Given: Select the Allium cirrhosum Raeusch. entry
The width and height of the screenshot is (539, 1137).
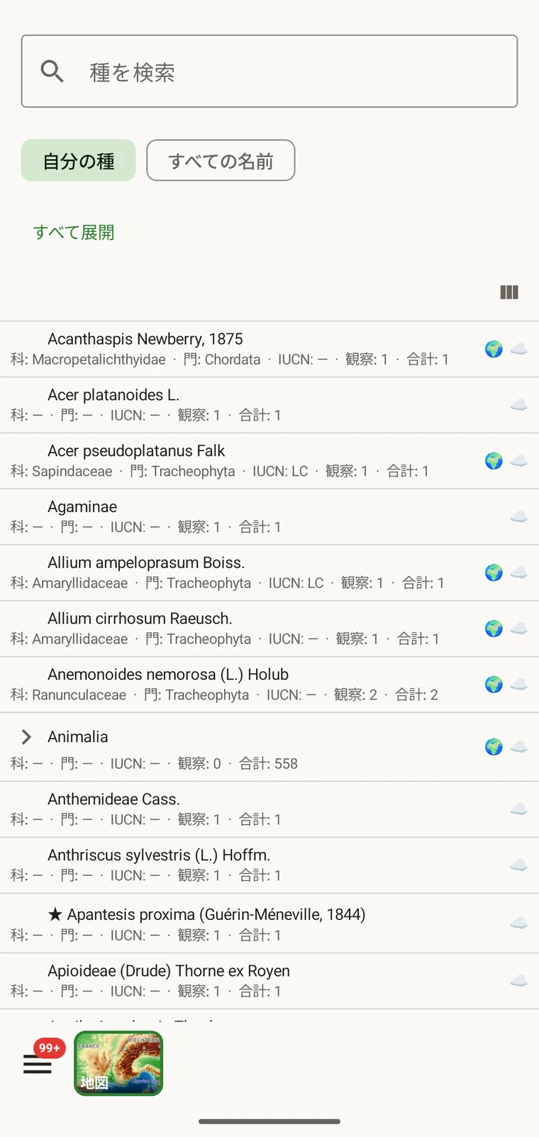Looking at the screenshot, I should point(269,628).
